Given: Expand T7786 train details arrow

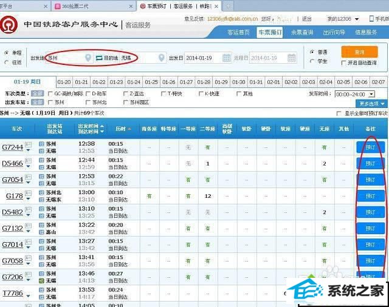Looking at the screenshot, I should pyautogui.click(x=29, y=296).
